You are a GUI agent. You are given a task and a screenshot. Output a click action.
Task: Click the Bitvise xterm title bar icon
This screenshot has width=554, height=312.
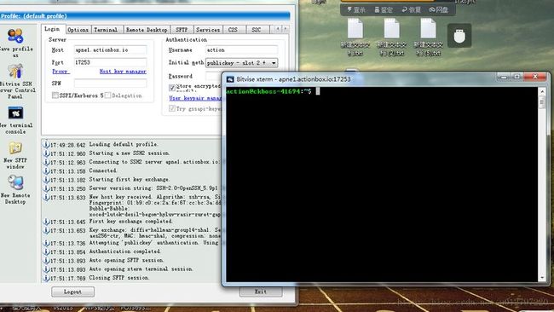[230, 79]
